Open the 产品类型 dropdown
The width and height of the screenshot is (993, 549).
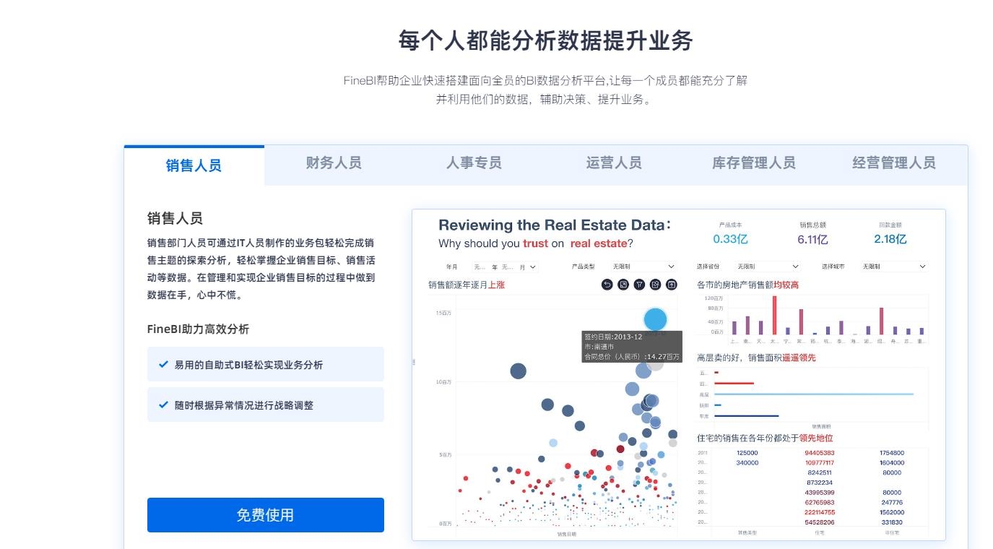tap(643, 267)
